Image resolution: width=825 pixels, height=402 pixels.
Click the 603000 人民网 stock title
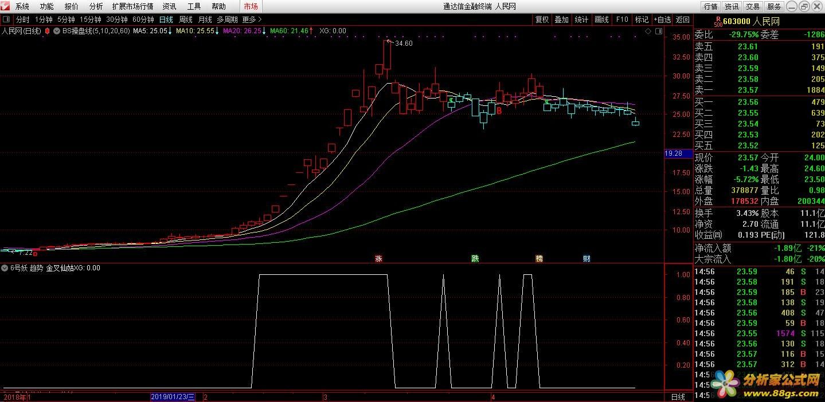click(751, 22)
